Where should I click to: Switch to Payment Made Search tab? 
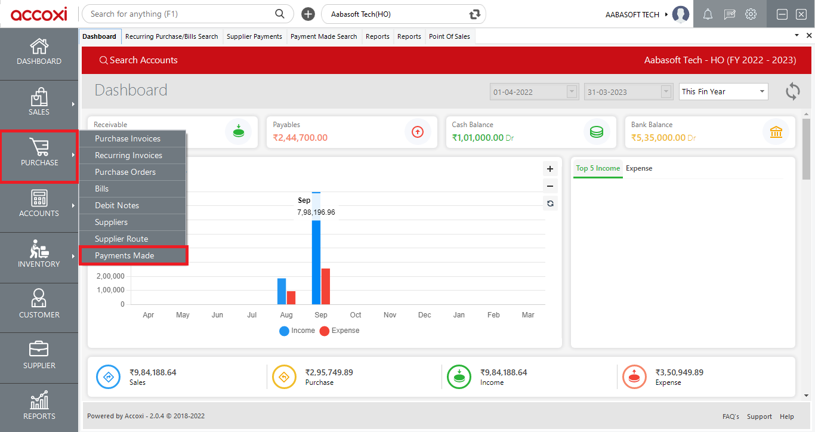click(323, 36)
